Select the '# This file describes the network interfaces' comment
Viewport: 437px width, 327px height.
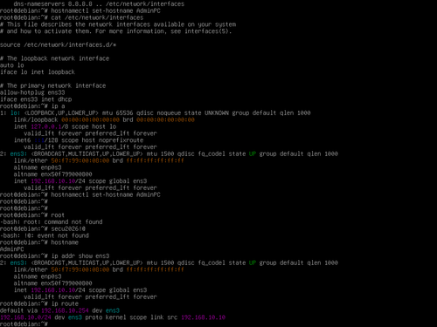(118, 24)
